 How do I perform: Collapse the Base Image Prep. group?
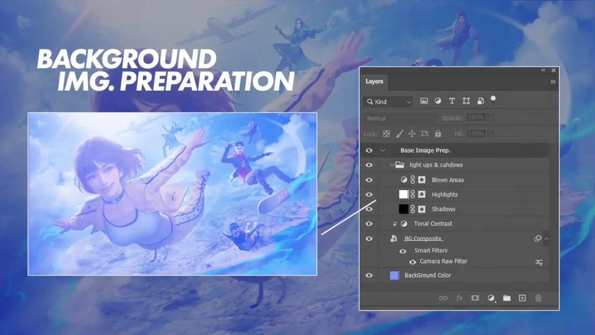(x=382, y=151)
